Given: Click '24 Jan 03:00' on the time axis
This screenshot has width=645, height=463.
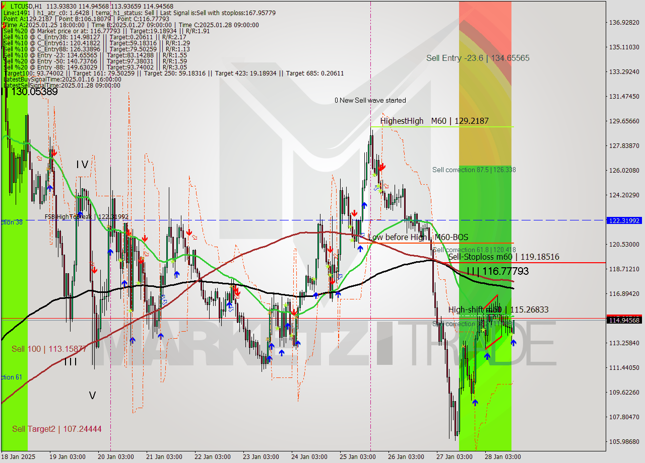Looking at the screenshot, I should coord(309,456).
